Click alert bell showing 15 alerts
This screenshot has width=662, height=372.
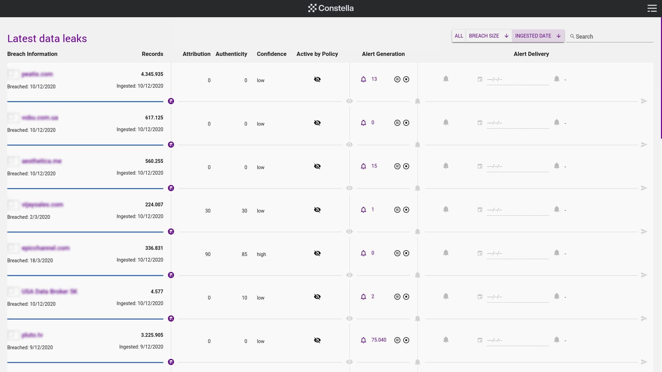[363, 166]
